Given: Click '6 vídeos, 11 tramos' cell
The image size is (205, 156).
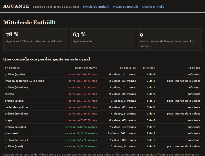Looking at the screenshot, I should [122, 74].
